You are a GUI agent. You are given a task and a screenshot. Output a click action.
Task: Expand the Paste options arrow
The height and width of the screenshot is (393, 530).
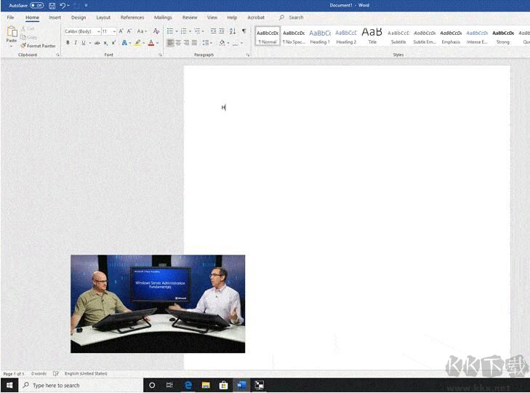[12, 46]
